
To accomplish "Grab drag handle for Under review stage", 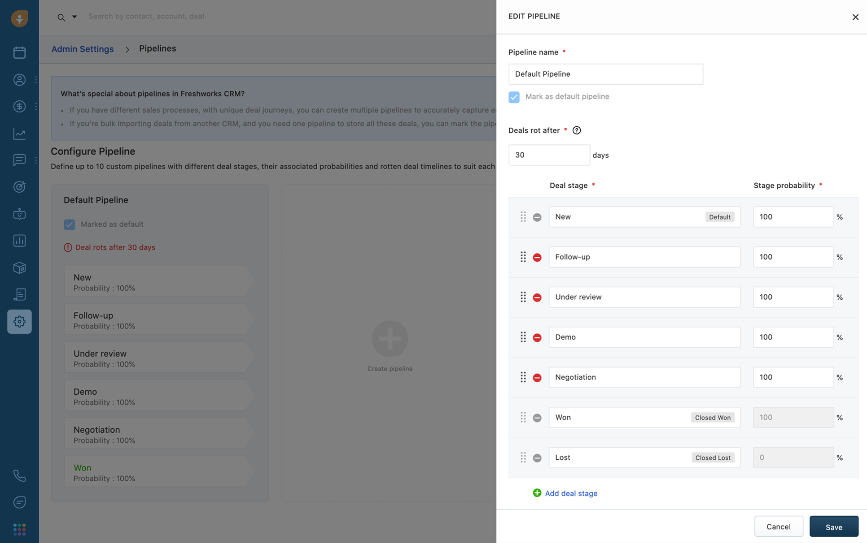I will (523, 297).
